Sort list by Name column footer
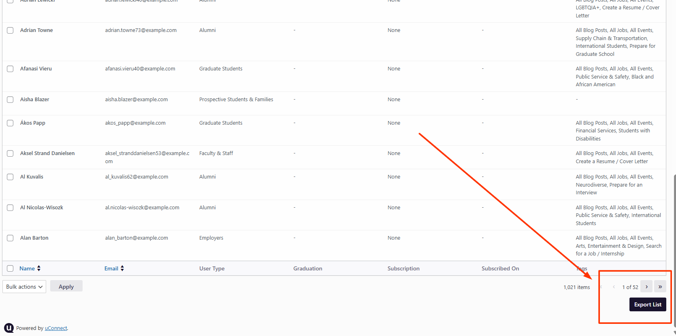676x336 pixels. [x=27, y=268]
